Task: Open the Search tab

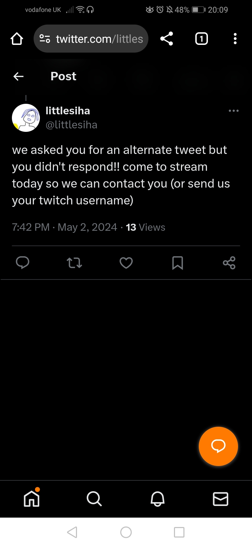Action: 94,498
